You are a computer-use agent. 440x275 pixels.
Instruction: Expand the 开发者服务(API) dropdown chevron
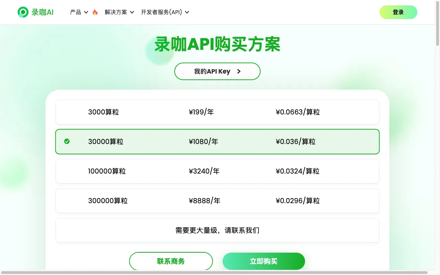pyautogui.click(x=187, y=12)
